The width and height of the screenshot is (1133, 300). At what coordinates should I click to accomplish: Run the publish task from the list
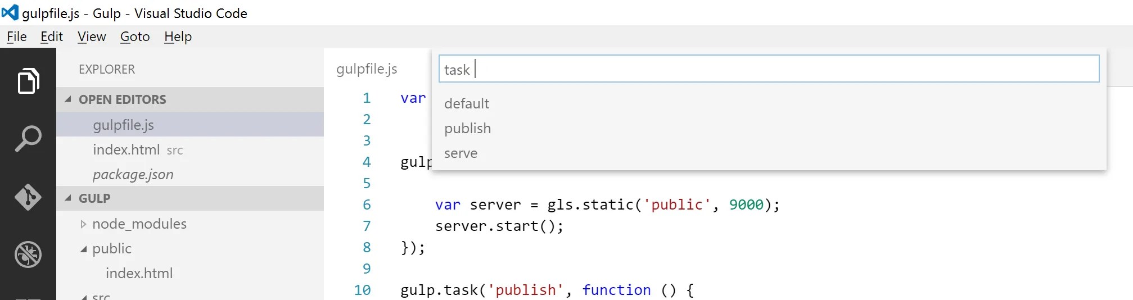click(769, 128)
